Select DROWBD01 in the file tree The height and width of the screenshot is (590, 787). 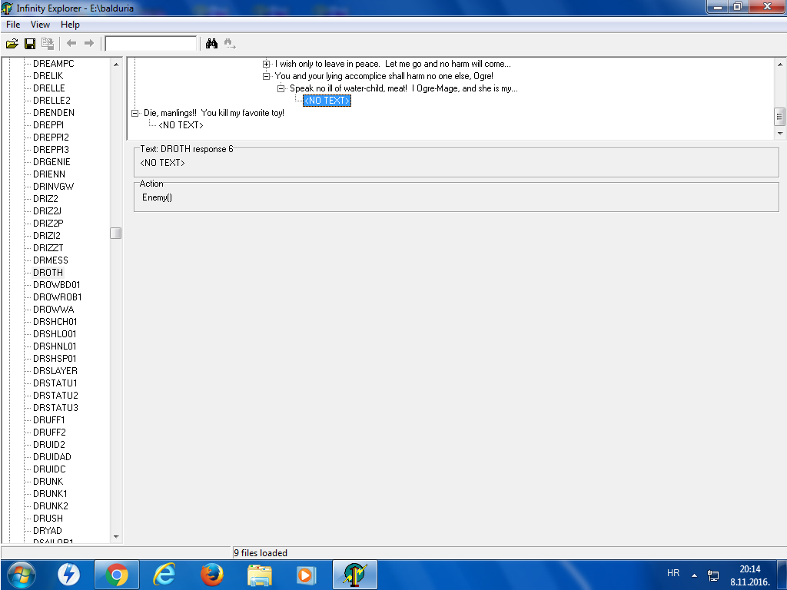(57, 285)
